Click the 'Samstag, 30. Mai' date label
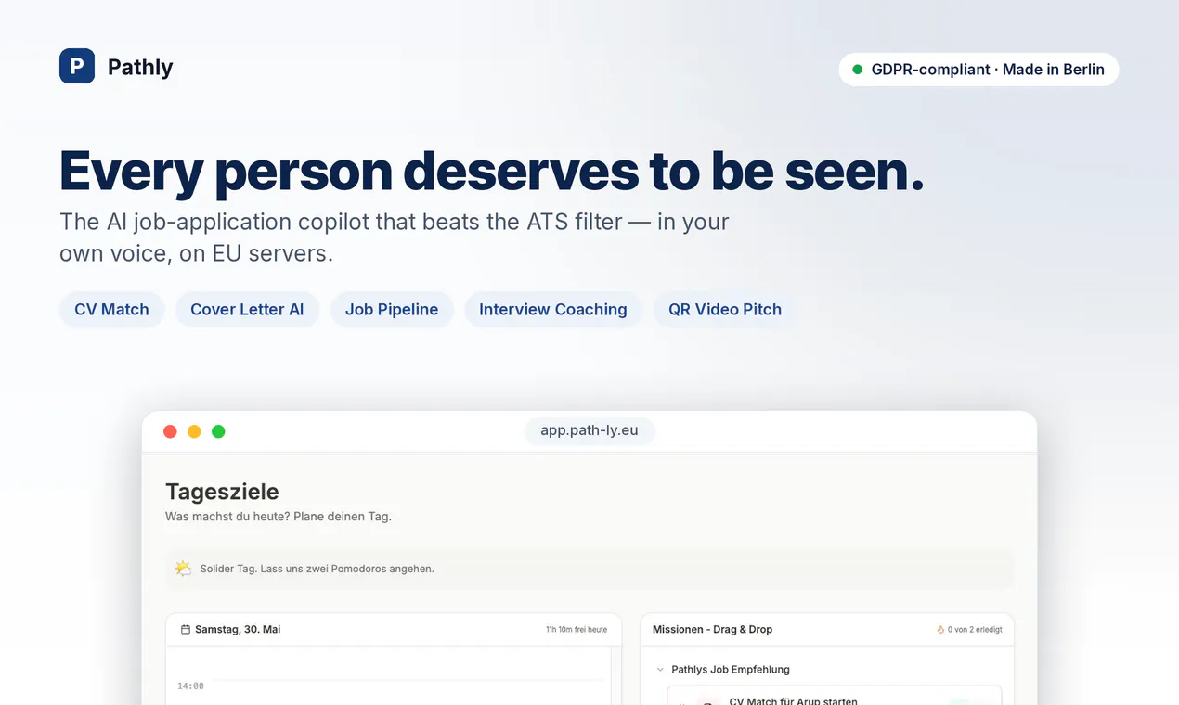The height and width of the screenshot is (705, 1179). [238, 629]
